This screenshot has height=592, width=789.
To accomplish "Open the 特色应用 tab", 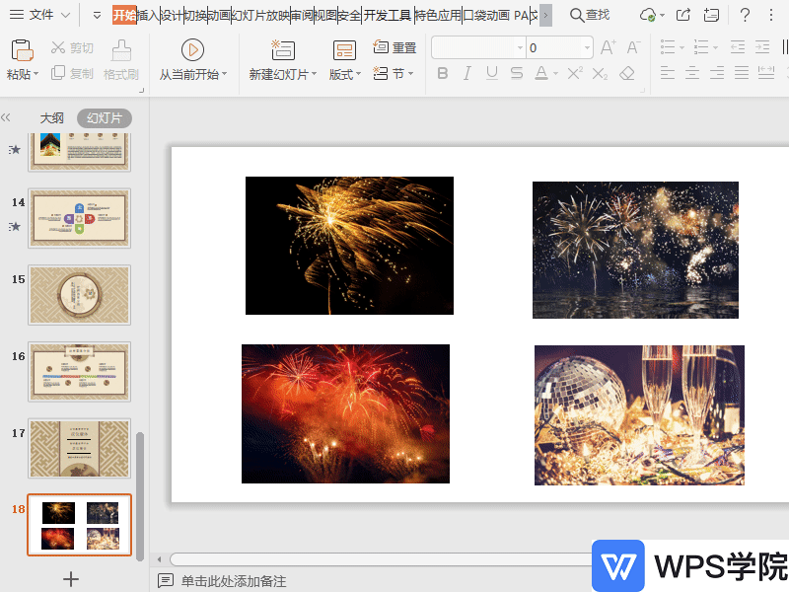I will pos(438,15).
